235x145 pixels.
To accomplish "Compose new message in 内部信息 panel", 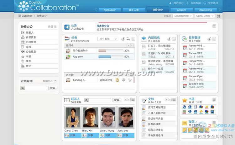I will pyautogui.click(x=169, y=39).
